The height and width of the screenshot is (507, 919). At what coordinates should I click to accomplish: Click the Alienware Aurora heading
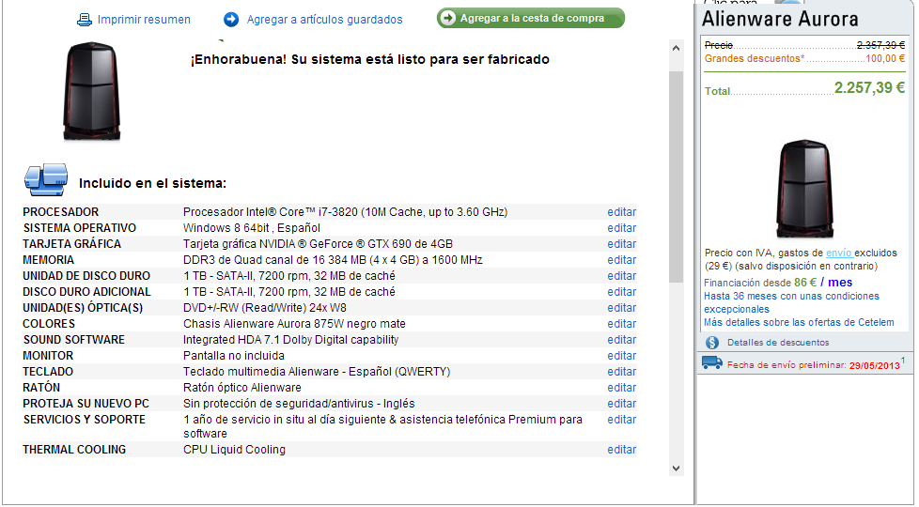pyautogui.click(x=780, y=20)
